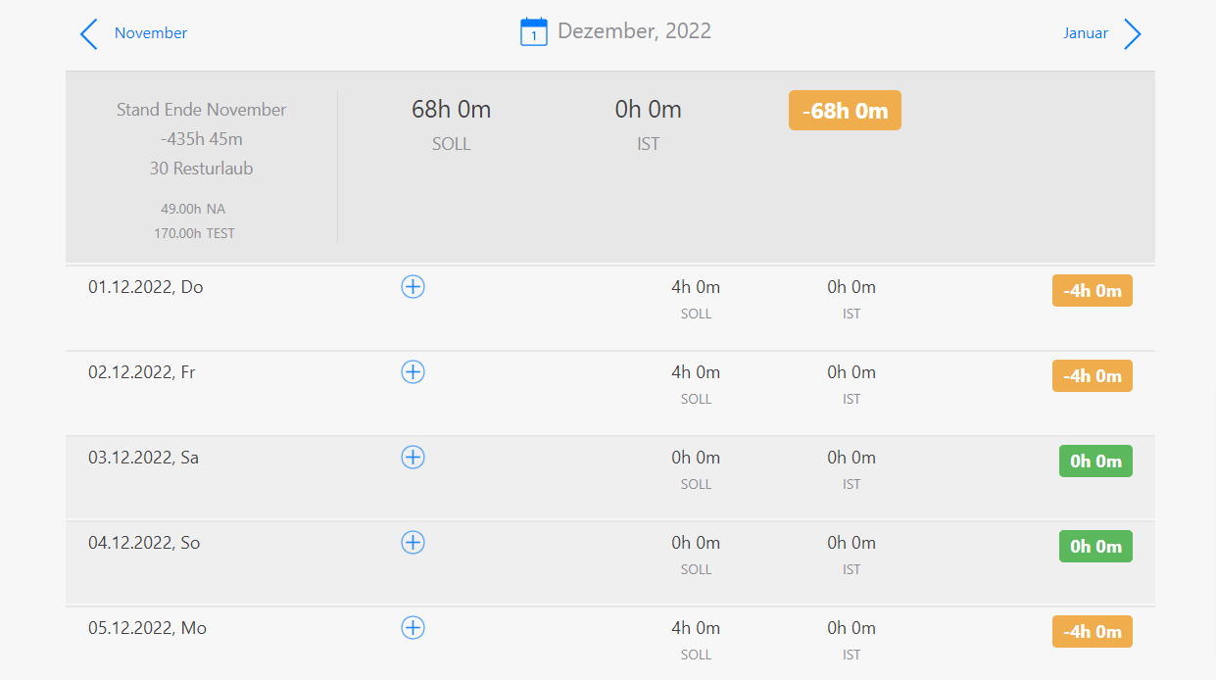Click the green 0h 0m badge for Saturday
This screenshot has width=1216, height=680.
1095,461
